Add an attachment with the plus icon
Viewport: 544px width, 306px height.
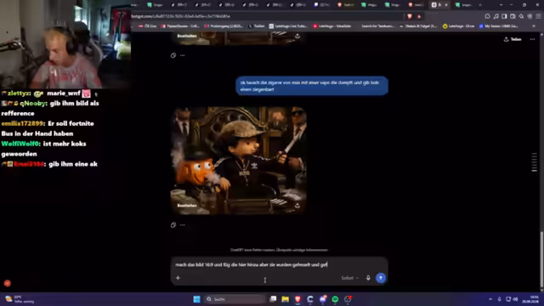178,278
